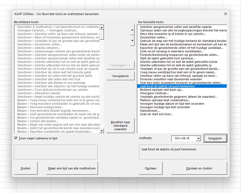Viewport: 241px width, 193px height.
Task: Select favorite 'Formule/berekening toepassen op geselecteerde cellen...'
Action: click(x=182, y=55)
